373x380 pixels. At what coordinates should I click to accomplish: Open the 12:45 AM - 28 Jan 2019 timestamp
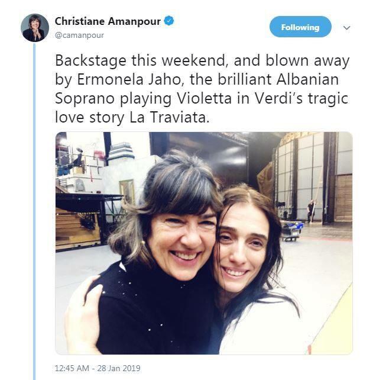(x=98, y=368)
